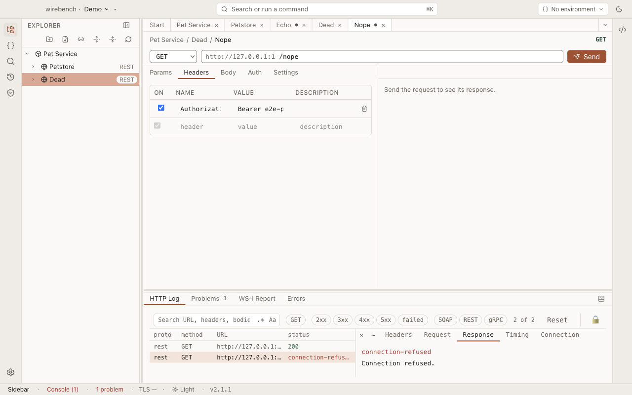Click the expand all icon in Explorer
The height and width of the screenshot is (395, 632).
tap(97, 39)
